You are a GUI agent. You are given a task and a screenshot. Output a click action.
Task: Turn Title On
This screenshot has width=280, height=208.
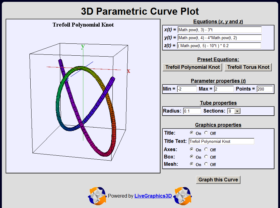coord(191,133)
